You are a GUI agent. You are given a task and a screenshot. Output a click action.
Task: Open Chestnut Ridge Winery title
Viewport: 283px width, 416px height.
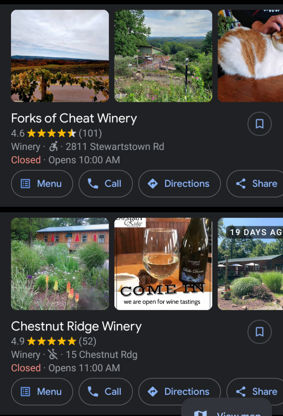[x=76, y=327]
